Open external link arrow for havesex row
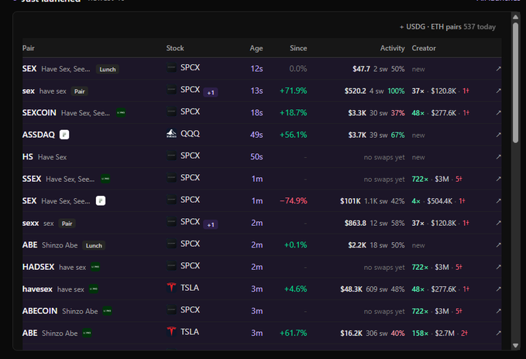This screenshot has height=359, width=526. point(498,289)
